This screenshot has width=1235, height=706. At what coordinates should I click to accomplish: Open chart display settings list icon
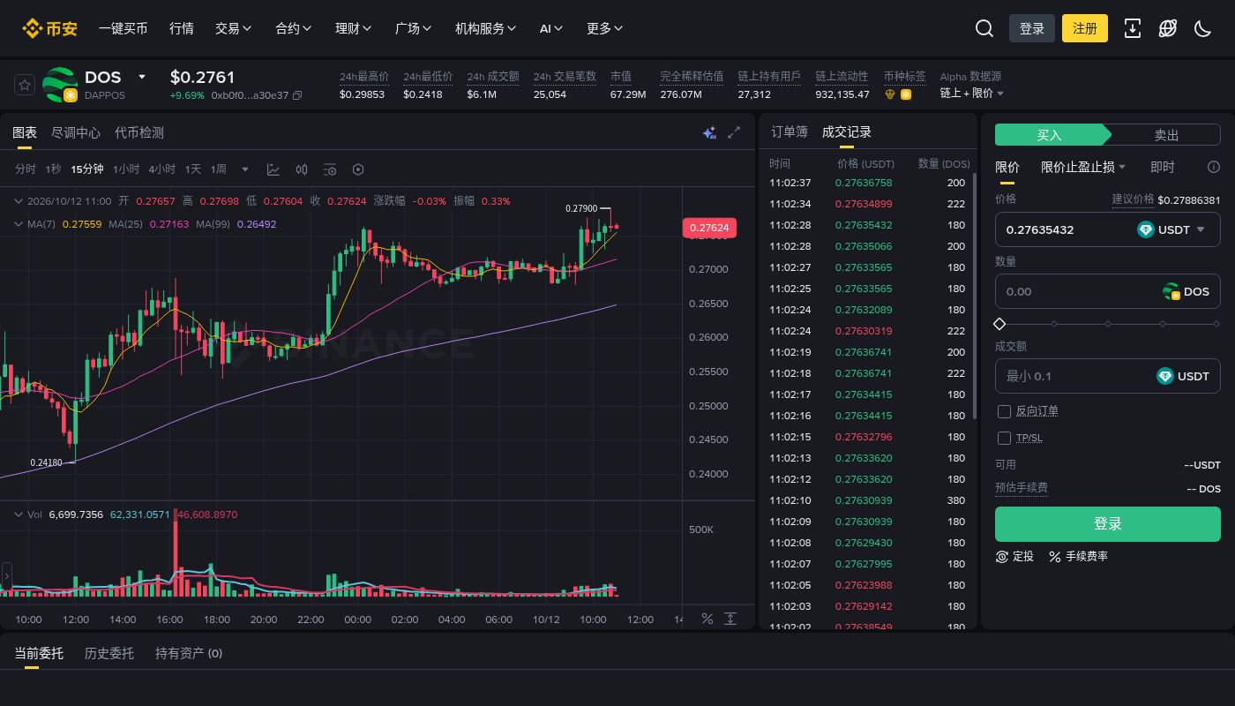[330, 169]
